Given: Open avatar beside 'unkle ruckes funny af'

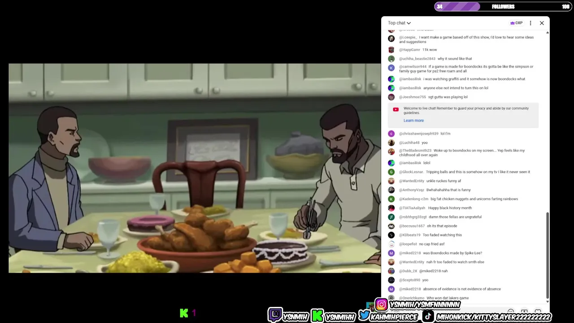Looking at the screenshot, I should tap(391, 181).
